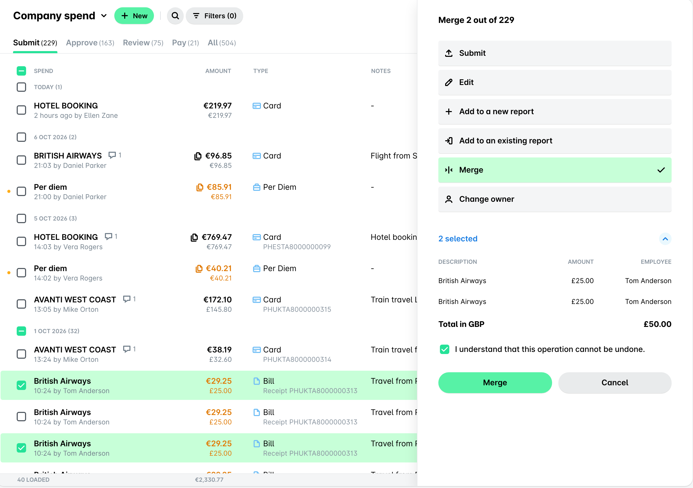Select the HOTEL BOOKING by Vera Rogers checkbox
693x488 pixels.
pyautogui.click(x=21, y=242)
